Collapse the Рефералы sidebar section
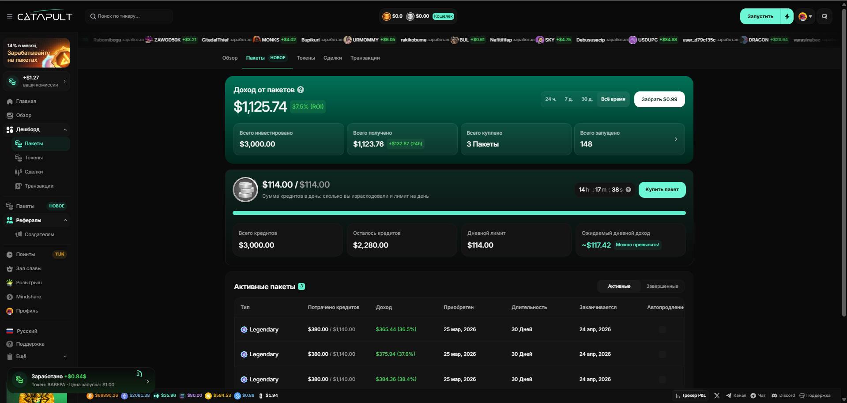This screenshot has height=403, width=847. 65,220
